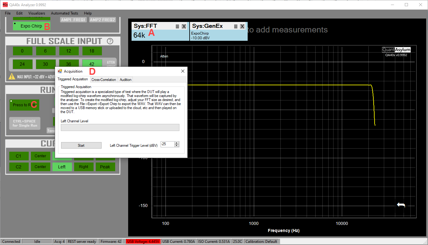Set full scale input to 30
The height and width of the screenshot is (245, 428).
click(x=45, y=64)
